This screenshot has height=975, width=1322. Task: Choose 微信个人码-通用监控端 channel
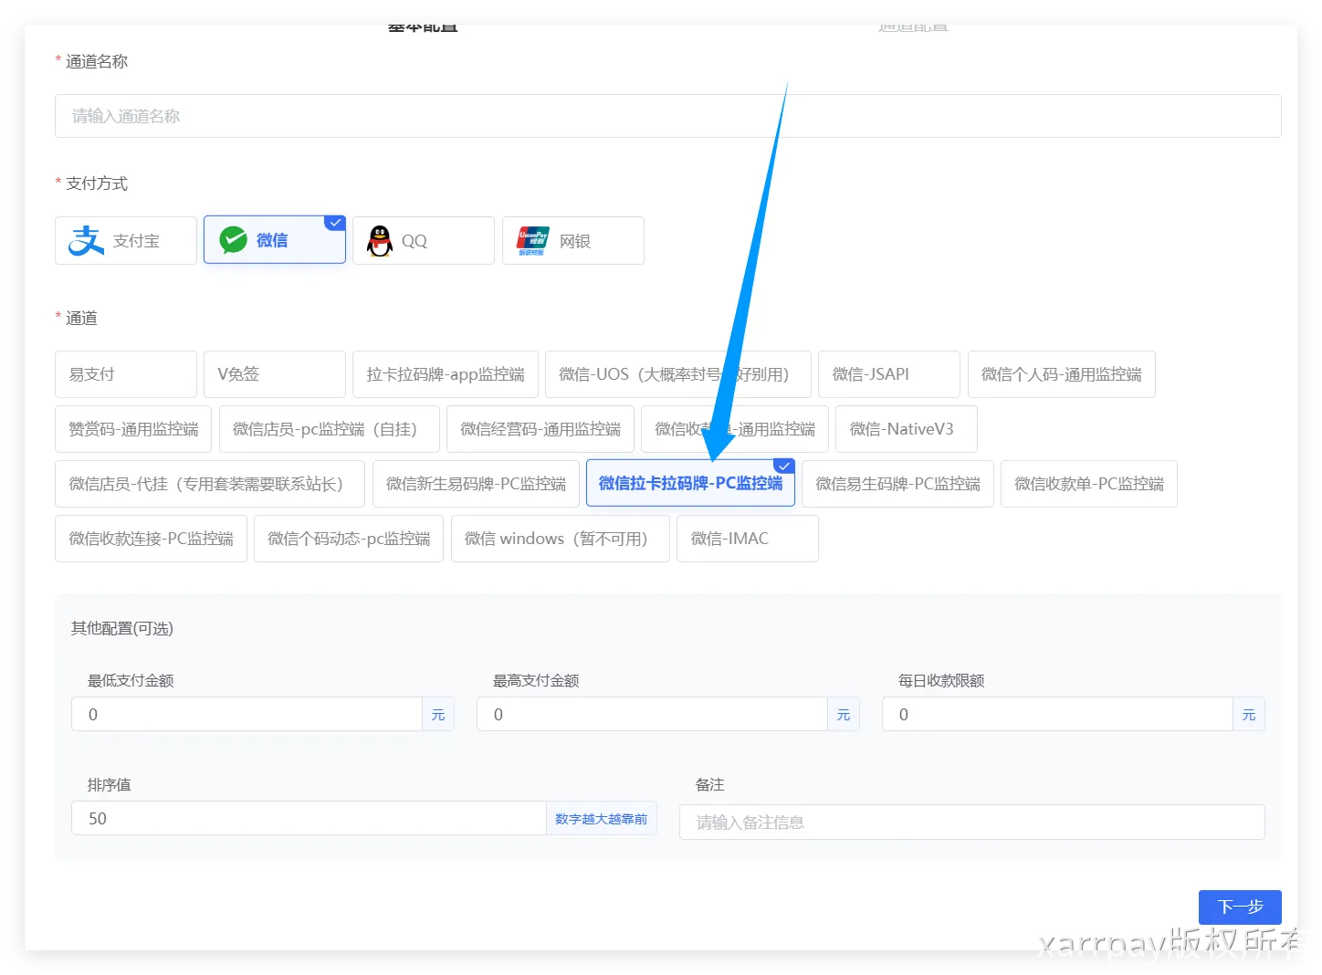click(x=1061, y=374)
